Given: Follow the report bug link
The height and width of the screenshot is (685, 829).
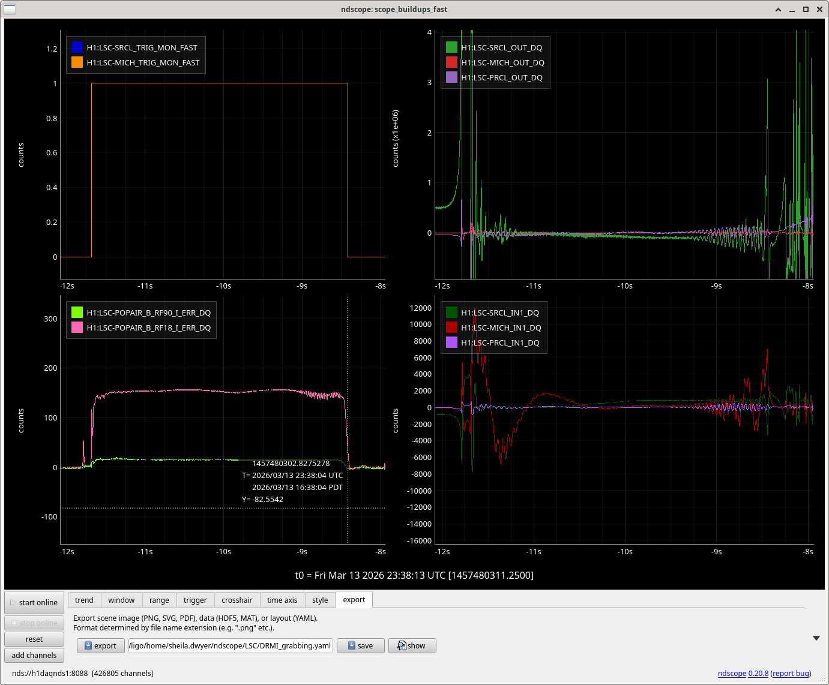Looking at the screenshot, I should pyautogui.click(x=791, y=674).
